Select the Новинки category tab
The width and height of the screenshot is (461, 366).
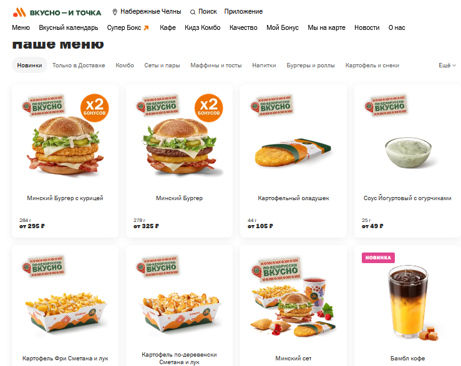tap(29, 65)
